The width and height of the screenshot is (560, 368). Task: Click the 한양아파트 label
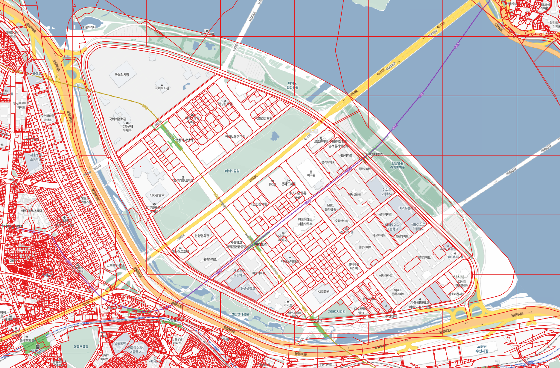[x=365, y=247]
